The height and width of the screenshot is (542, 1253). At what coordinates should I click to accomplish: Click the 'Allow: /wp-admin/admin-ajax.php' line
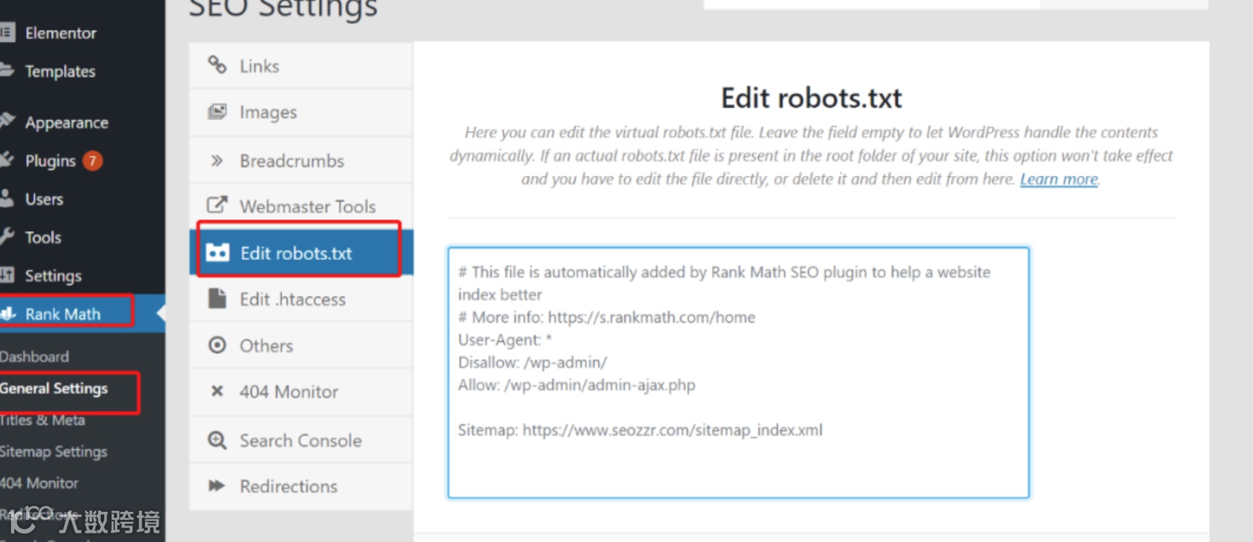577,385
